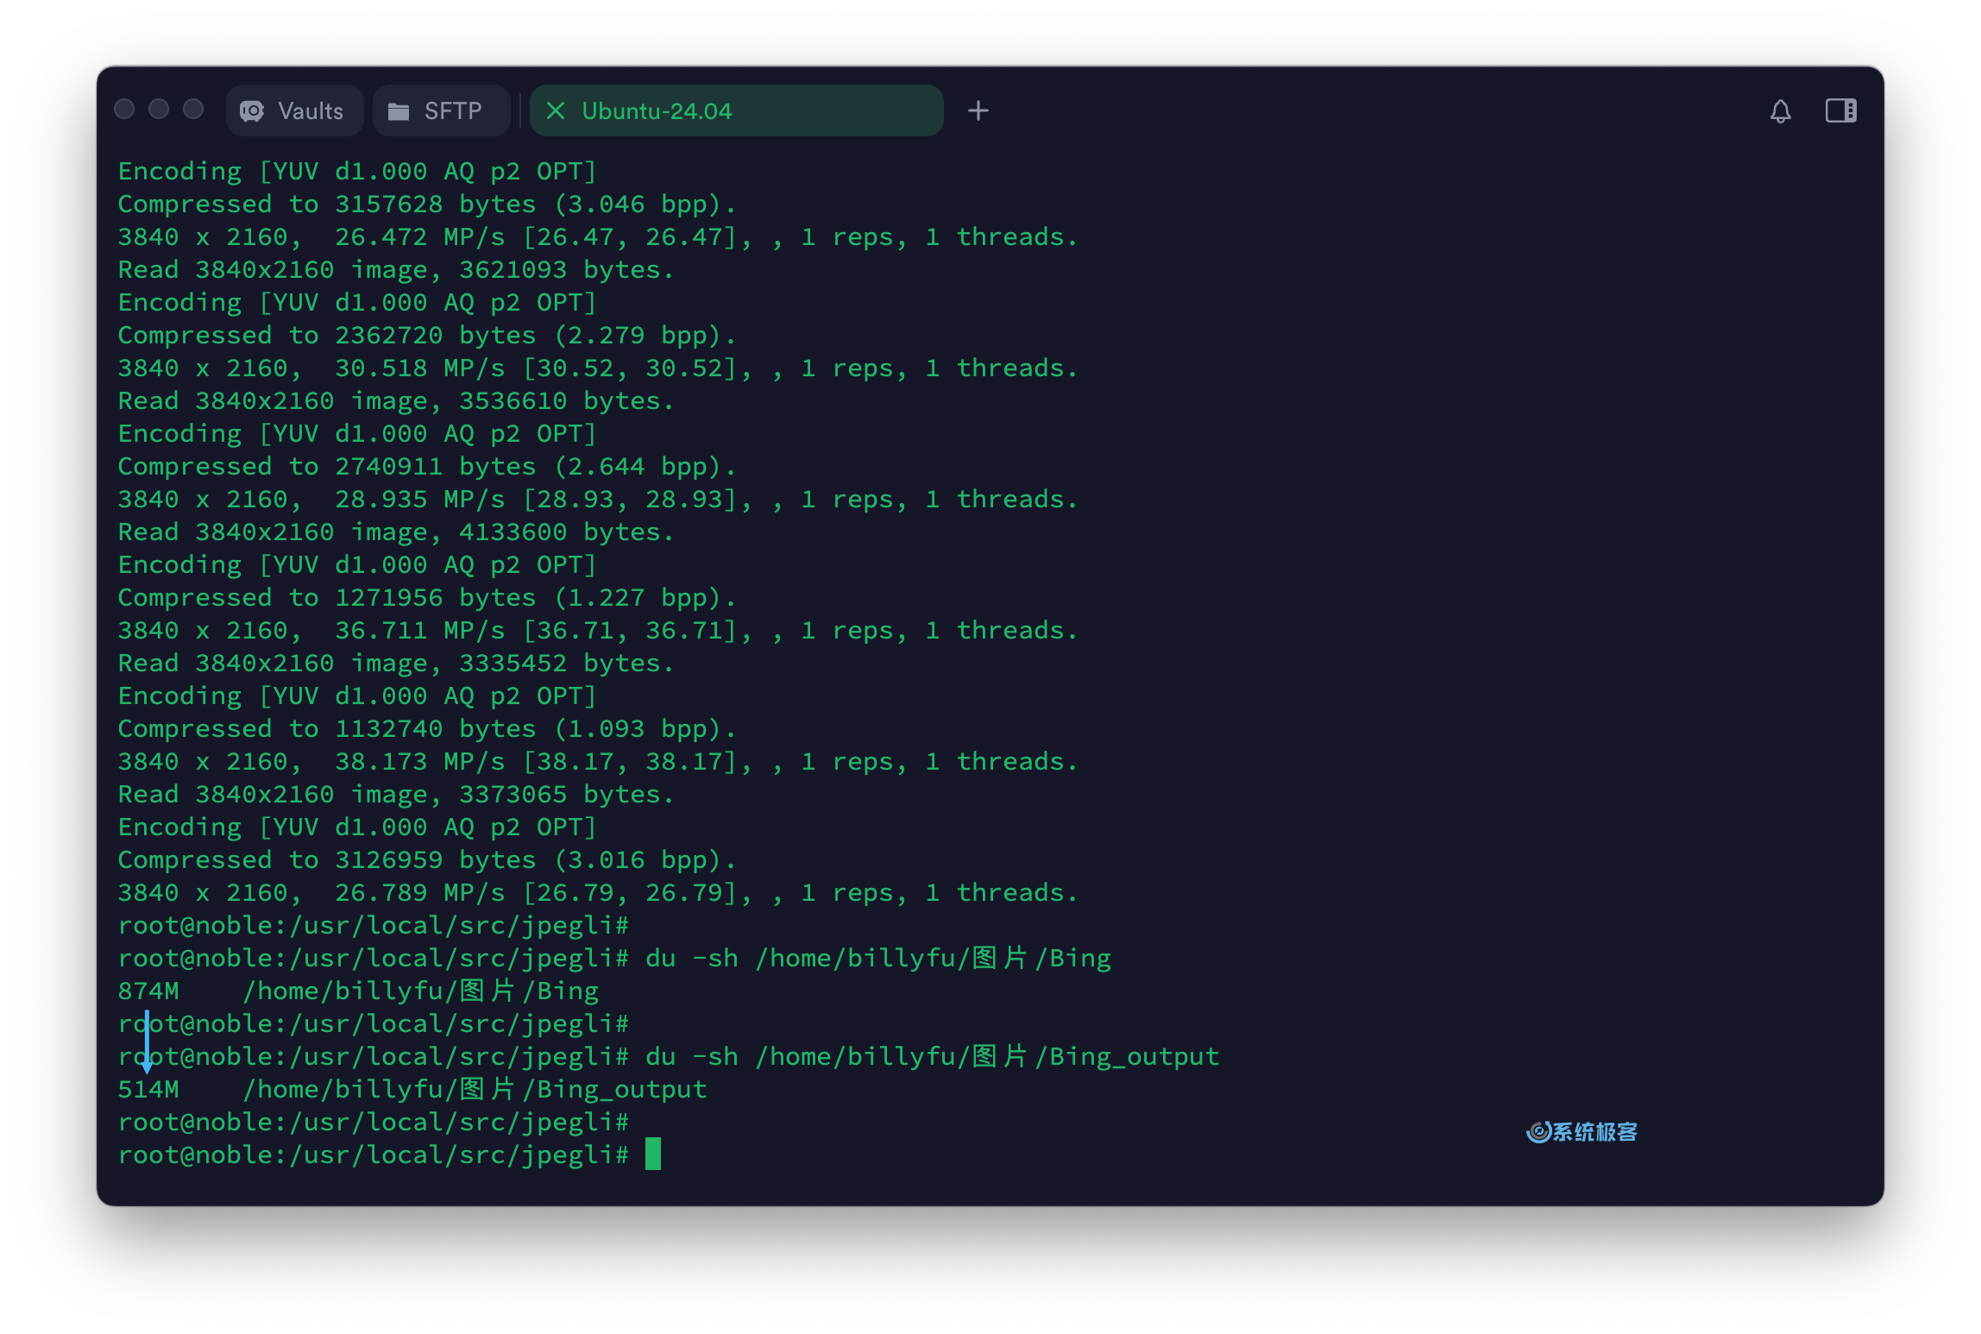Toggle the side panel icon
Screen dimensions: 1981x1334
(x=1840, y=110)
